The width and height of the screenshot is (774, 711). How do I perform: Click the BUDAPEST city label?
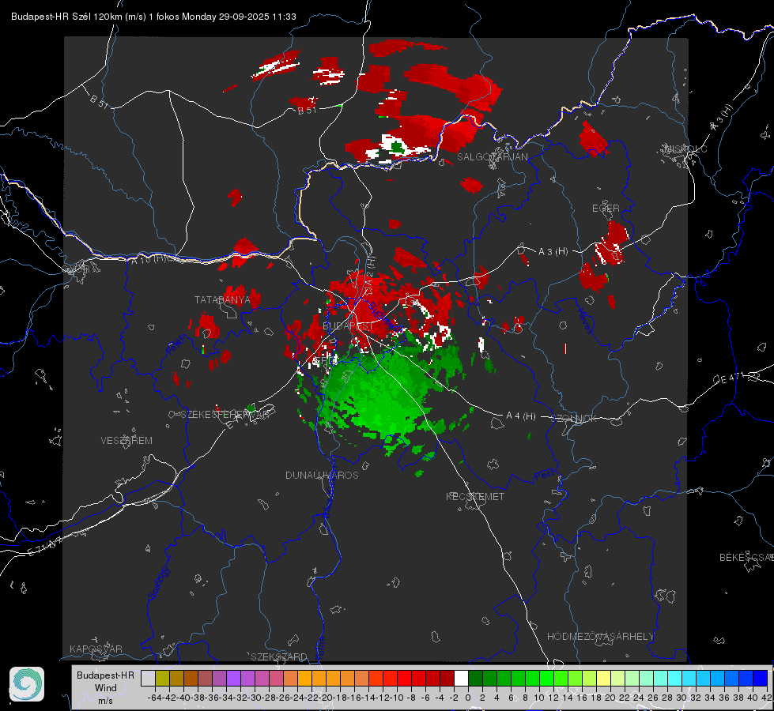tap(348, 326)
